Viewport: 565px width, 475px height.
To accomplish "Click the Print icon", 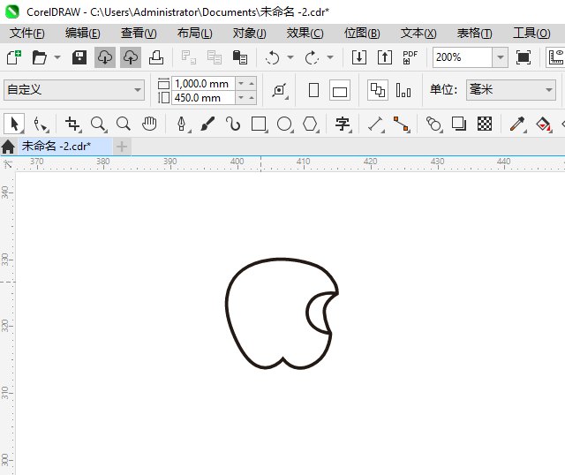I will tap(156, 57).
